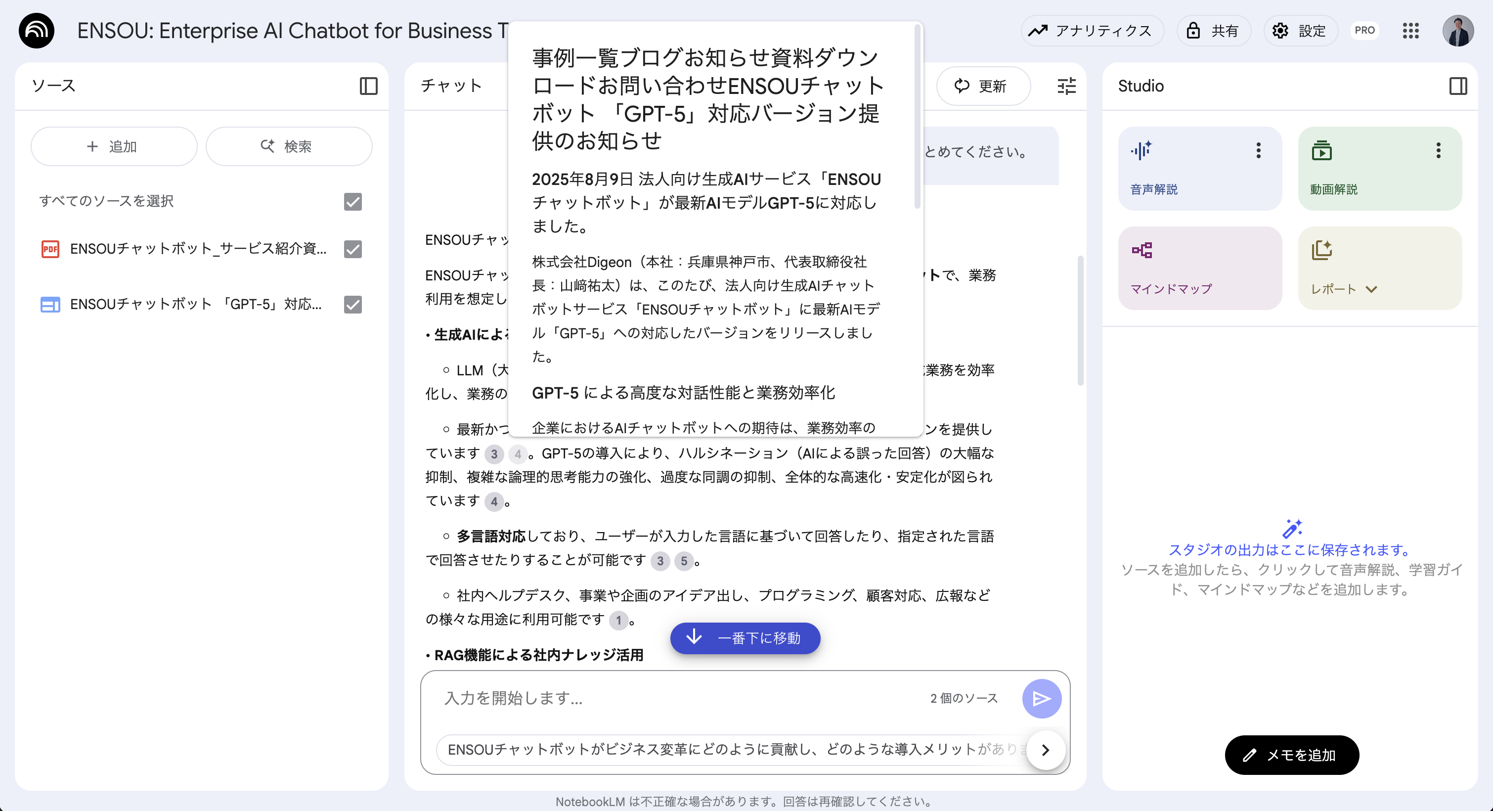This screenshot has width=1493, height=811.
Task: Click the chat panel scrollbar
Action: coord(1080,320)
